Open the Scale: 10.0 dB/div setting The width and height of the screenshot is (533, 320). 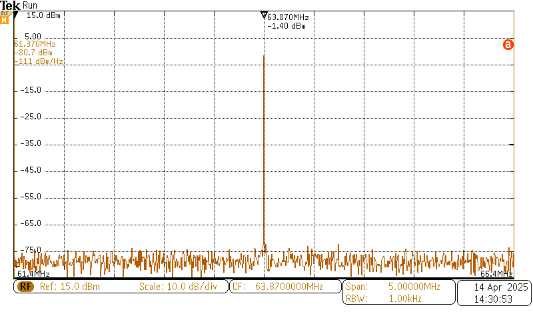click(178, 287)
